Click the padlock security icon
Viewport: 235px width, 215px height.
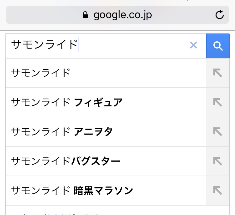pyautogui.click(x=85, y=15)
